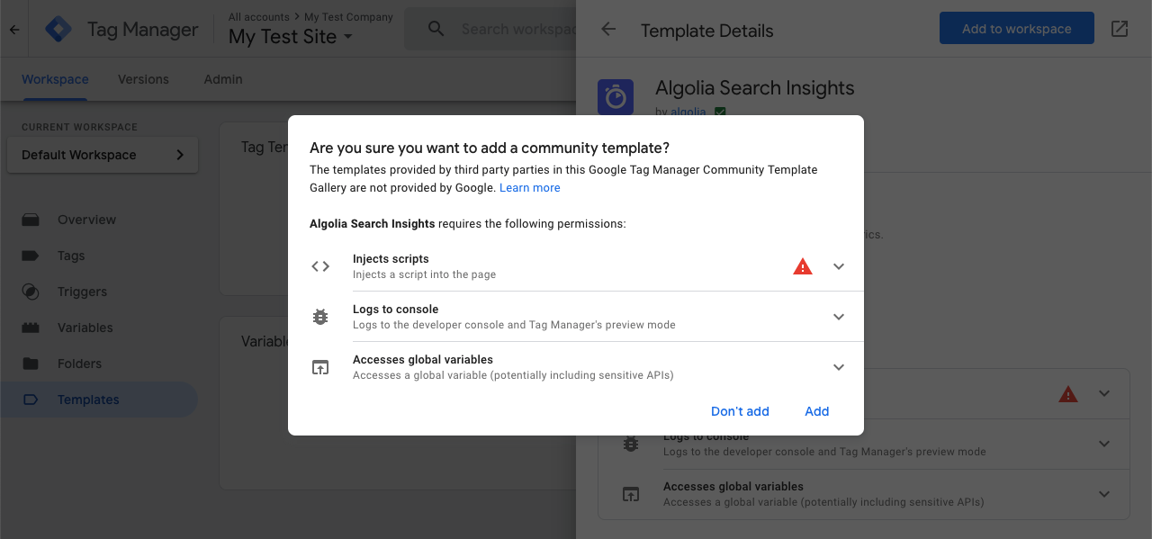Switch to the Versions tab
The width and height of the screenshot is (1152, 539).
143,79
